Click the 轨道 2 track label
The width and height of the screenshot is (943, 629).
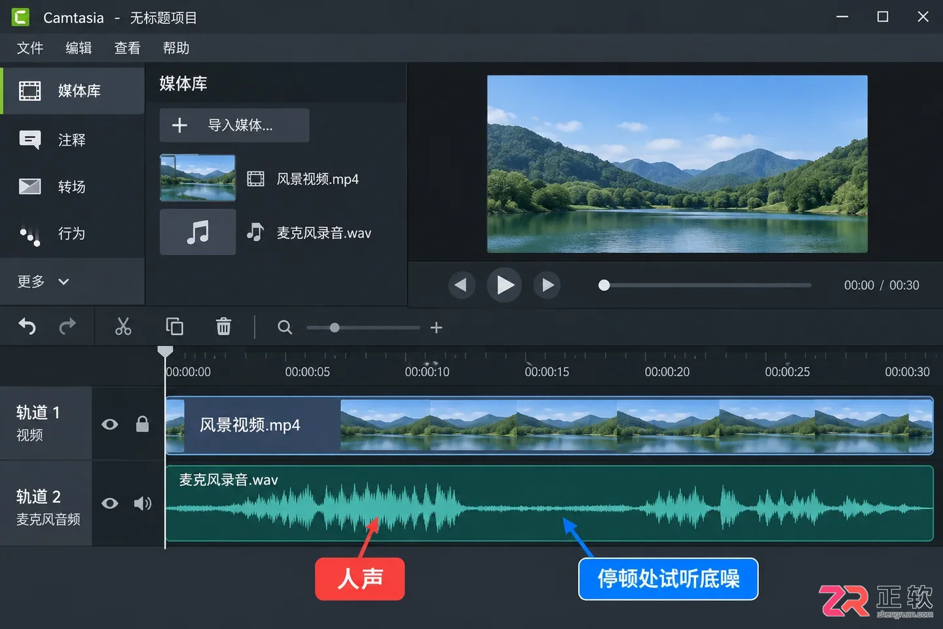click(x=38, y=497)
